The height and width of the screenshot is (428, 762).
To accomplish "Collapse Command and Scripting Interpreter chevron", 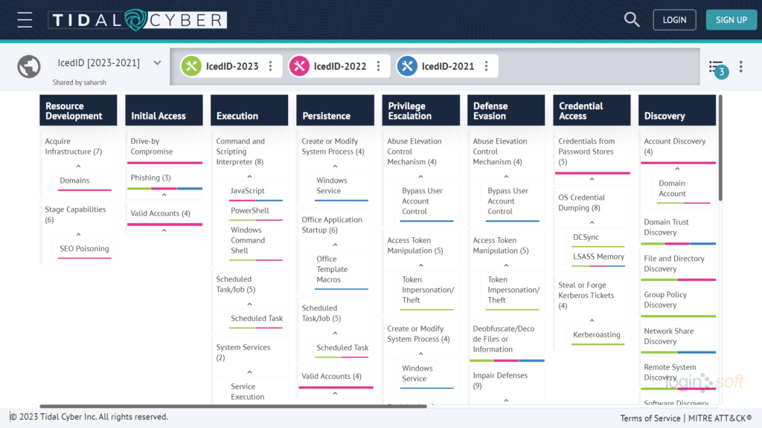I will (249, 177).
